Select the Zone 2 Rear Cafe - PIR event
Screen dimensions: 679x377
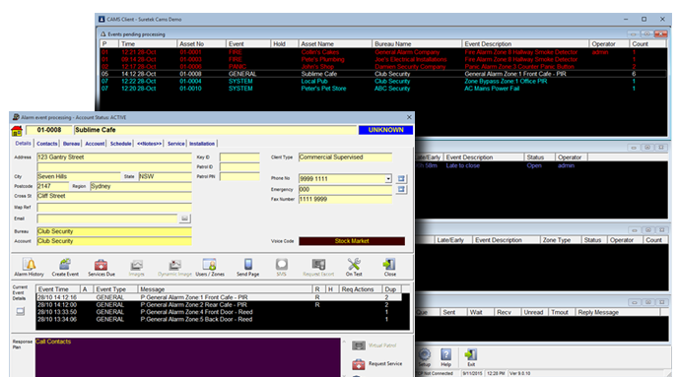click(x=219, y=305)
